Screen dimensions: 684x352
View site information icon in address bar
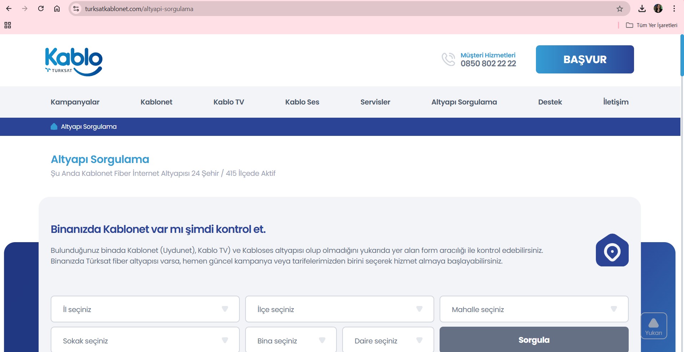tap(76, 9)
